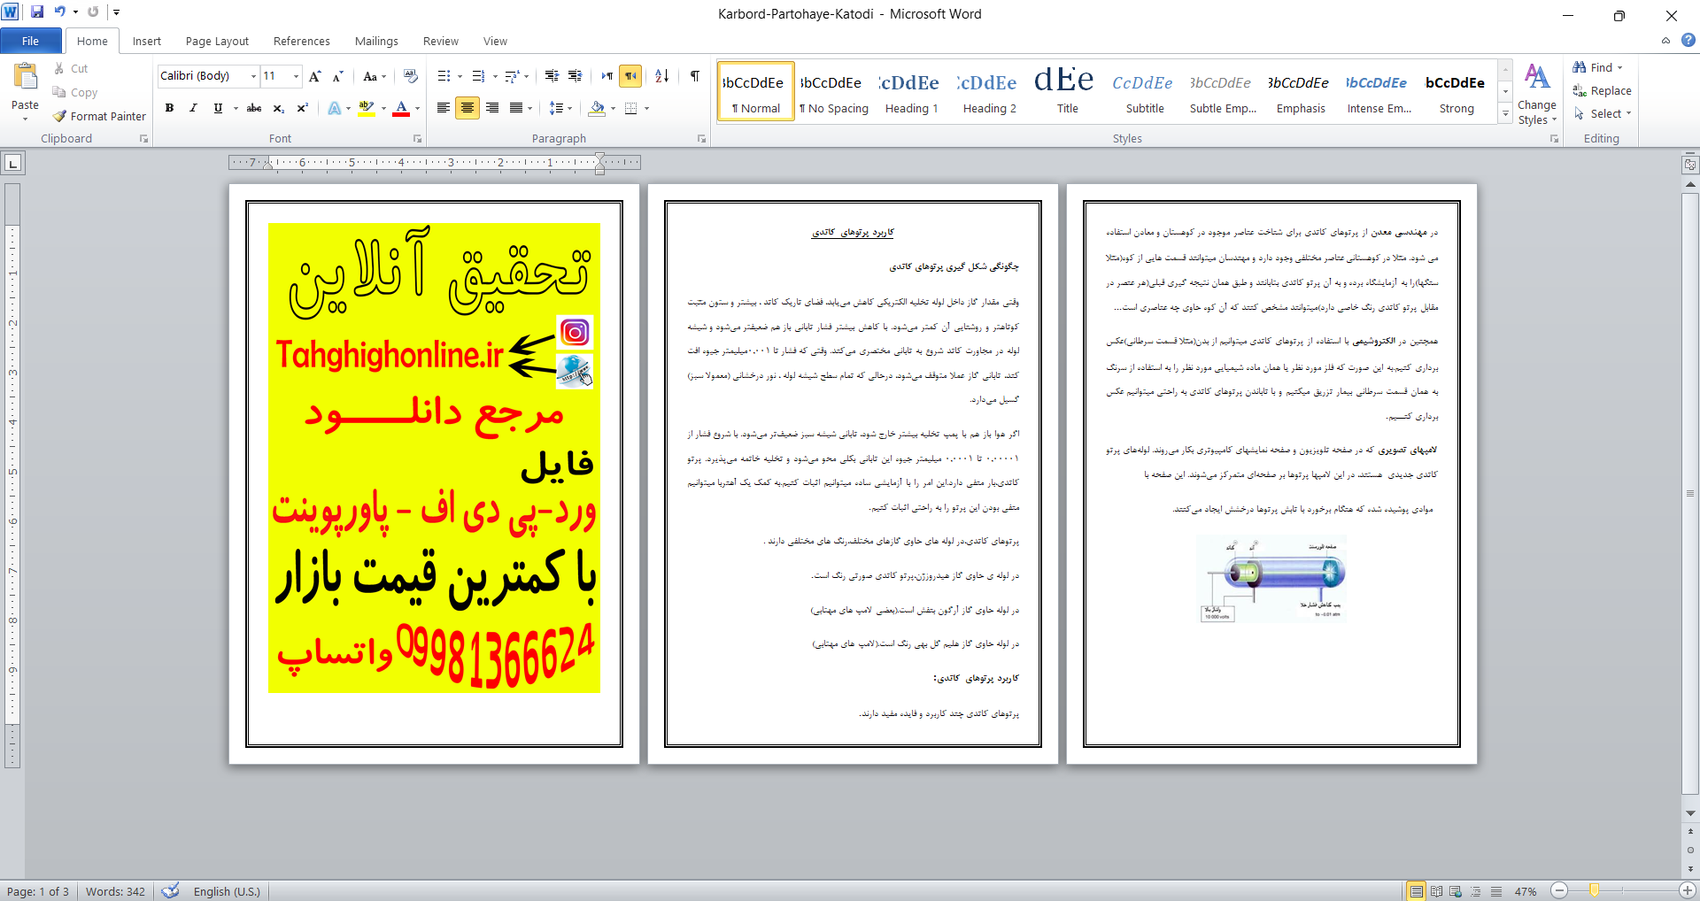1700x901 pixels.
Task: Decrease the paragraph indent
Action: [x=552, y=76]
